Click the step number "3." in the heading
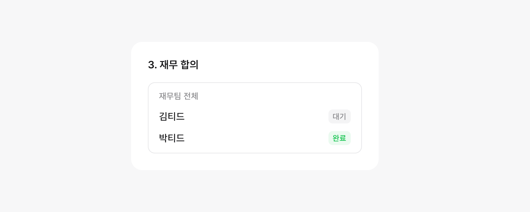Screen dimensions: 530x212 (x=152, y=65)
